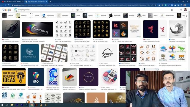Click the search query input field
Viewport: 190px width, 107px height.
pyautogui.click(x=44, y=10)
